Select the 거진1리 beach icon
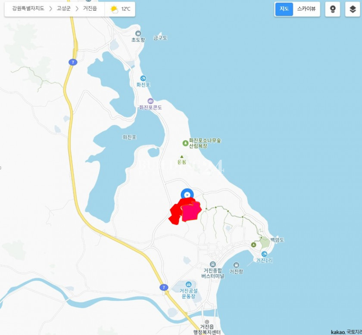The height and width of the screenshot is (335, 362). pos(264,254)
